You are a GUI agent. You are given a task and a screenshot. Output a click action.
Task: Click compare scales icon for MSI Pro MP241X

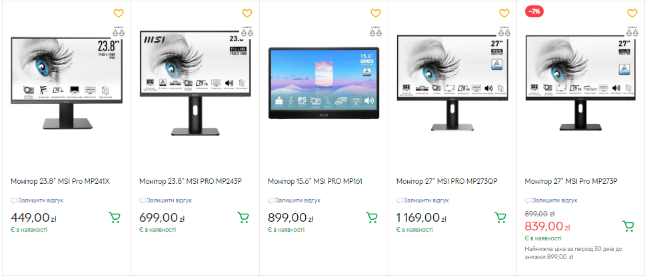[x=119, y=31]
